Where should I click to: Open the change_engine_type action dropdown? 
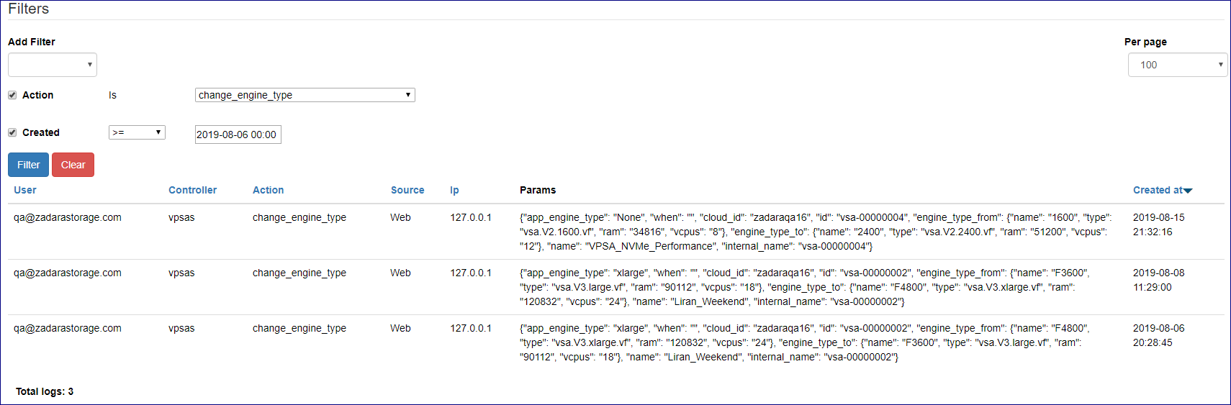point(305,95)
